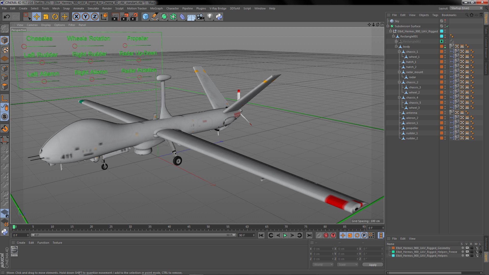Go to start of animation

click(261, 236)
